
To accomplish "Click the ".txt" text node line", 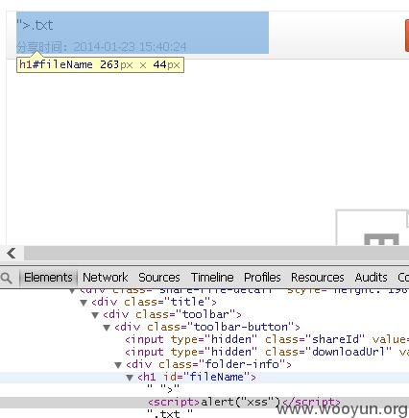I will click(170, 413).
